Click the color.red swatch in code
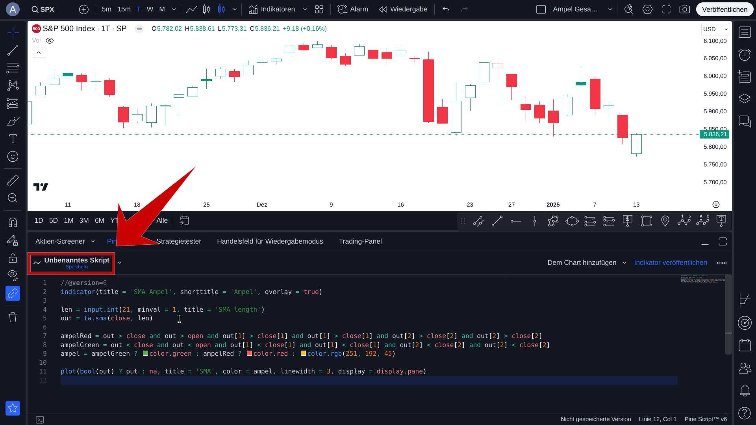 coord(249,353)
